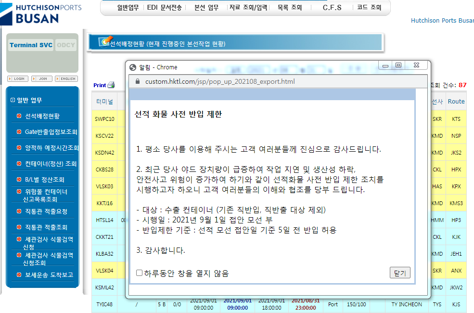Click the bullet icon next to Gate반출입정보조회
This screenshot has width=474, height=313.
19,131
